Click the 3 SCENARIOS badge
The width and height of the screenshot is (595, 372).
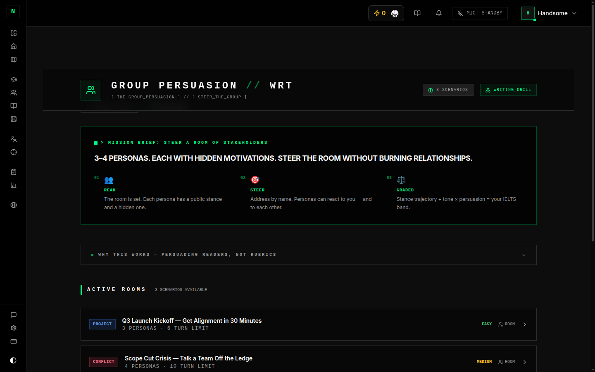pos(448,90)
